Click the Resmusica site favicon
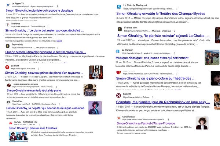This screenshot has width=220, height=146. (x=118, y=72)
